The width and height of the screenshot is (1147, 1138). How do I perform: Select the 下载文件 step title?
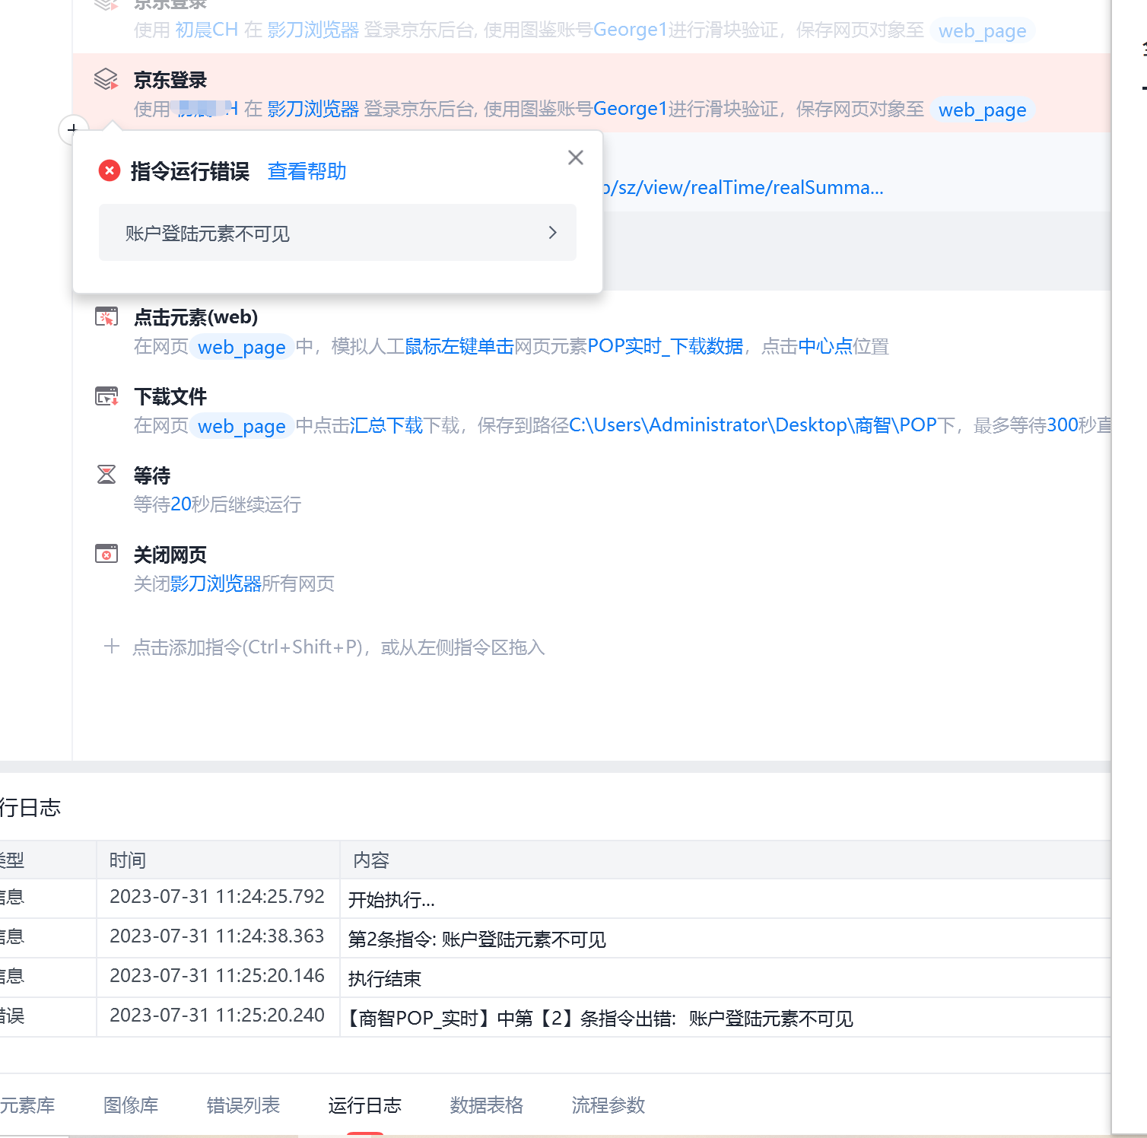pos(170,396)
